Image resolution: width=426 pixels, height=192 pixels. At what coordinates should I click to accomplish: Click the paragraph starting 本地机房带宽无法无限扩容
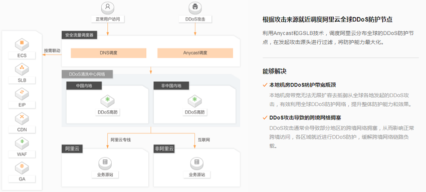pos(341,100)
